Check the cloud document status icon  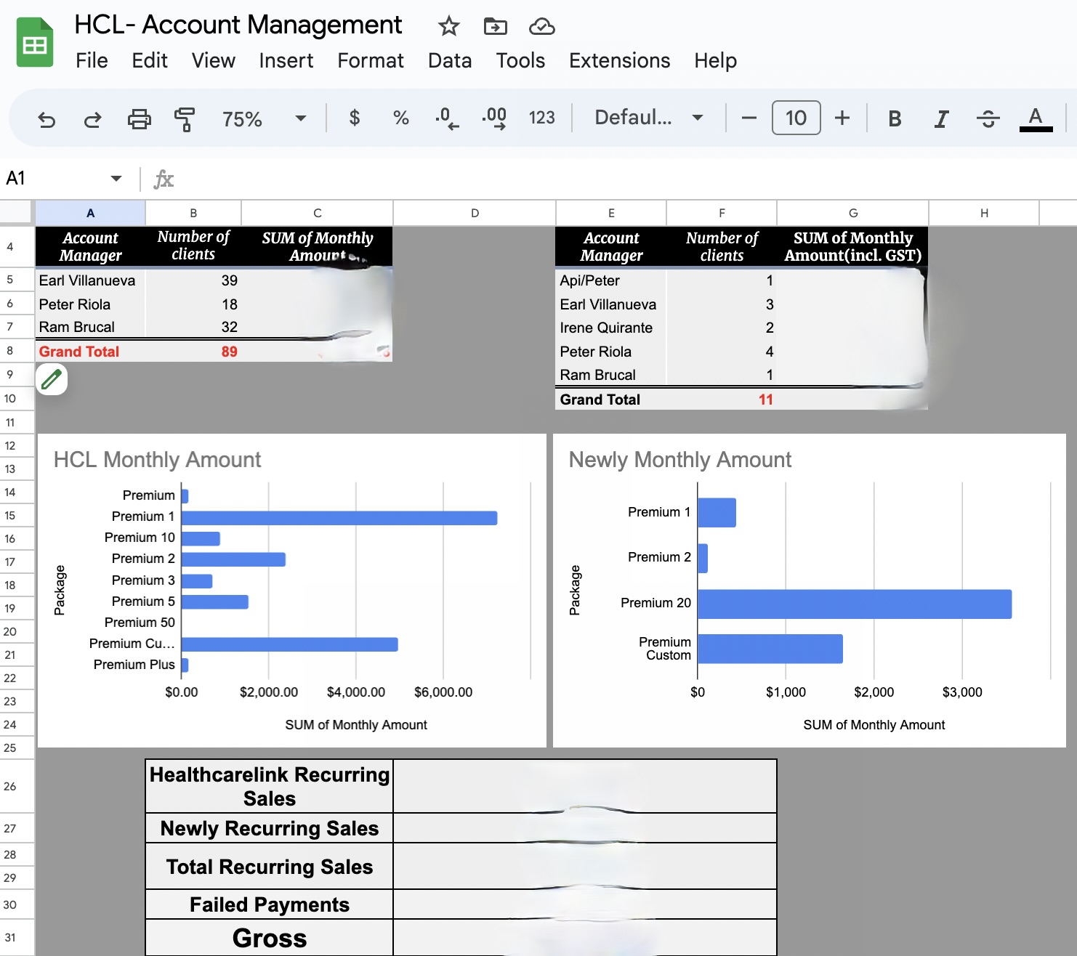coord(541,27)
